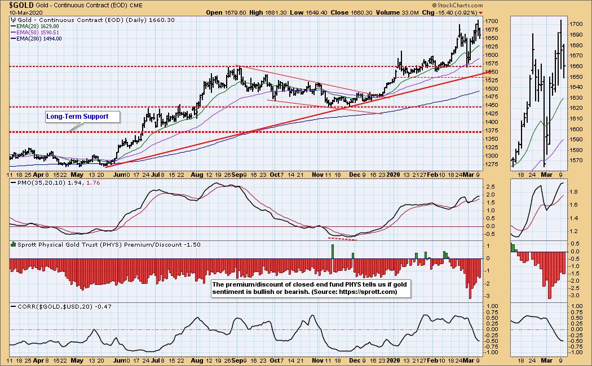
Task: Click the 1375 label on the main price axis
Action: point(492,131)
